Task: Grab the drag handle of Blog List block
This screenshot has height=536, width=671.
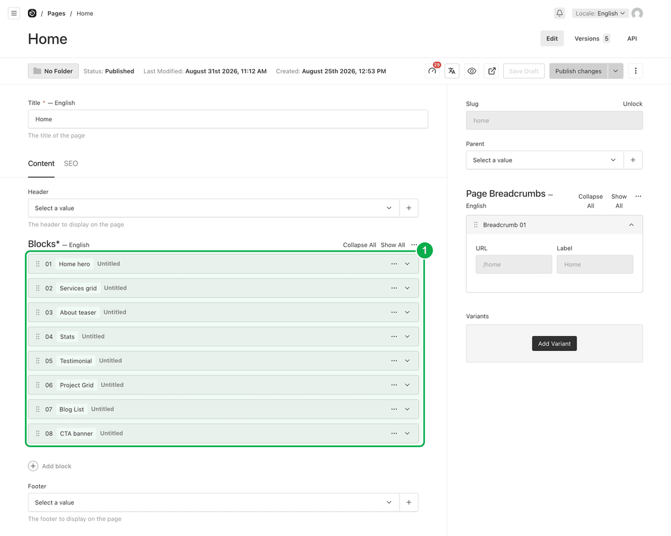Action: pos(38,409)
